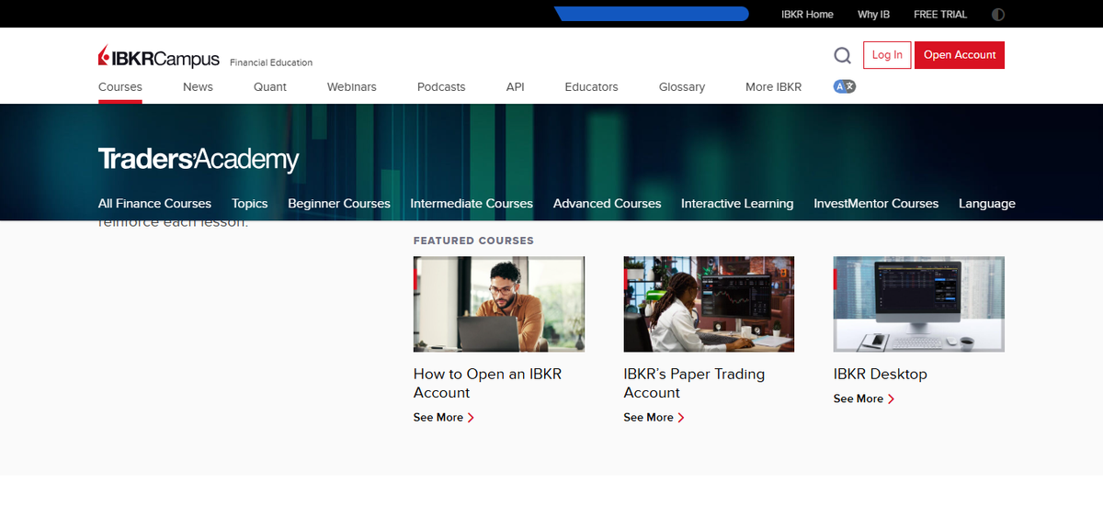Open the IBKR Desktop course title
The height and width of the screenshot is (516, 1103).
tap(881, 374)
